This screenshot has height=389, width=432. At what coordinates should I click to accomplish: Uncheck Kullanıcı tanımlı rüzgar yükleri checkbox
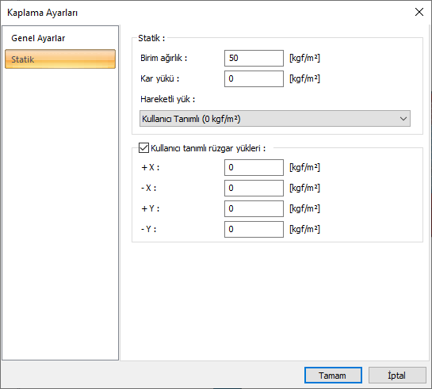(x=143, y=148)
